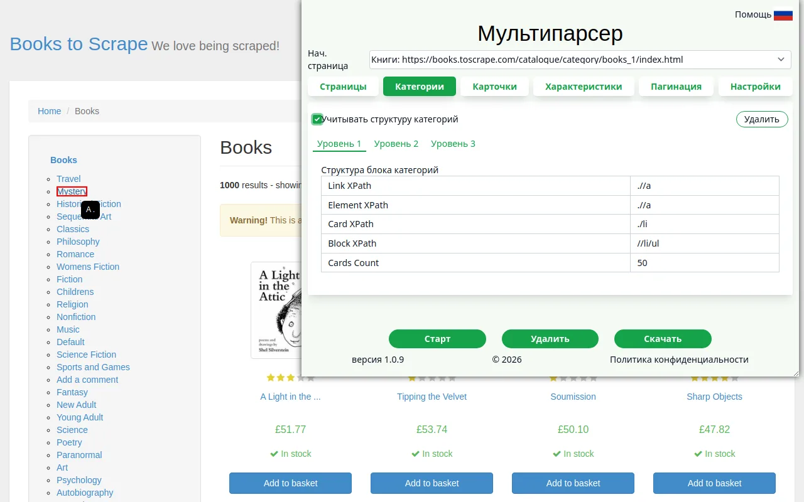This screenshot has width=804, height=502.
Task: Add Sharp Objects to basket
Action: point(714,483)
